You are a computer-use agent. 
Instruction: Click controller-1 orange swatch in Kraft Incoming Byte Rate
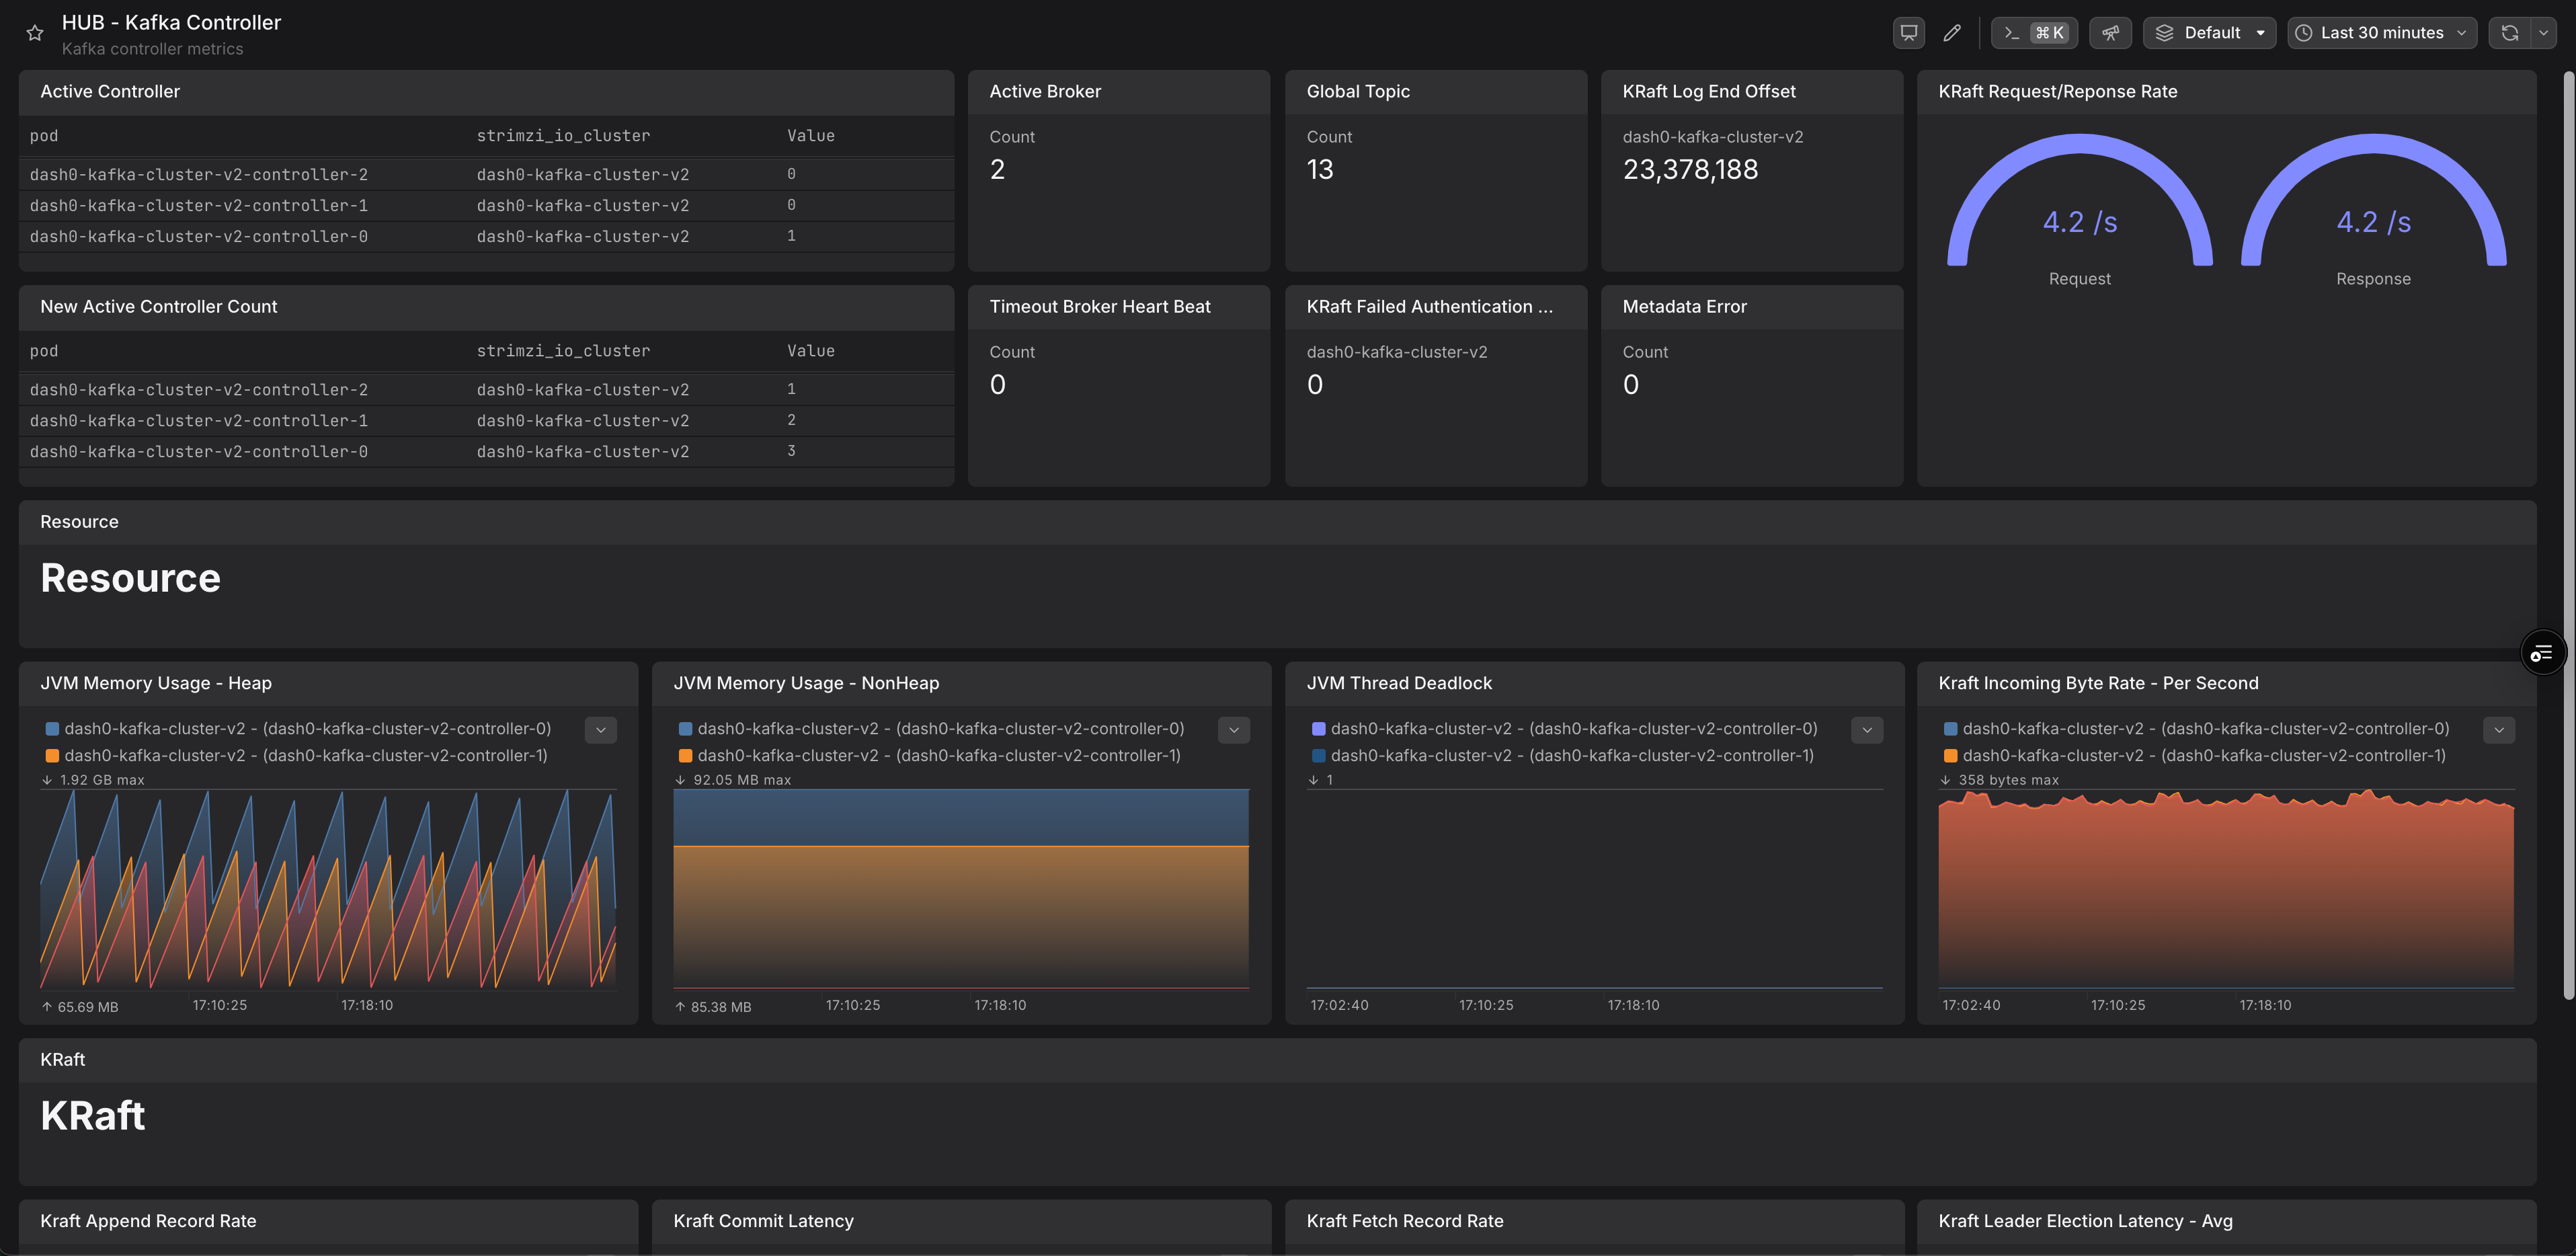[1950, 756]
